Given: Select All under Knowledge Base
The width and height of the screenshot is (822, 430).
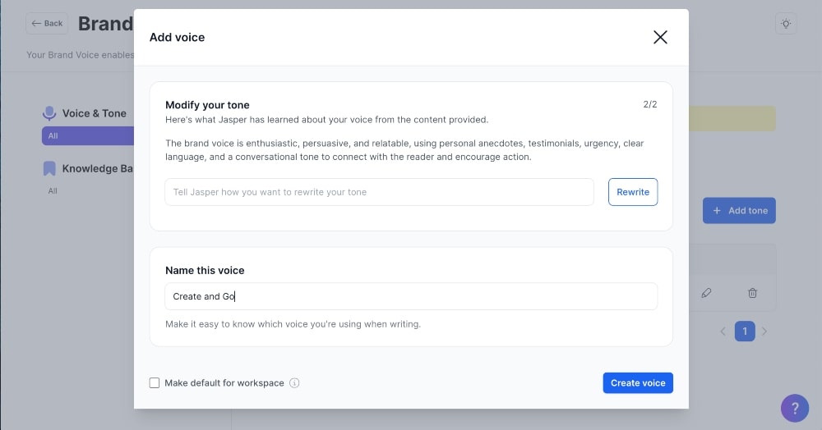Looking at the screenshot, I should click(53, 191).
